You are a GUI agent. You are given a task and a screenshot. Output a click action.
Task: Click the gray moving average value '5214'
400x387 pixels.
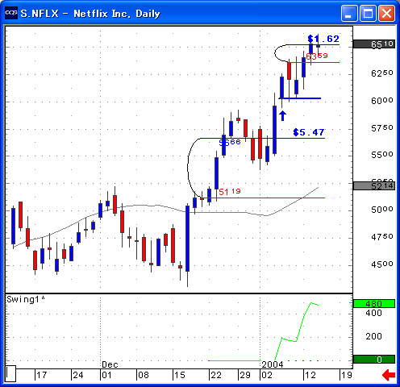[x=374, y=185]
